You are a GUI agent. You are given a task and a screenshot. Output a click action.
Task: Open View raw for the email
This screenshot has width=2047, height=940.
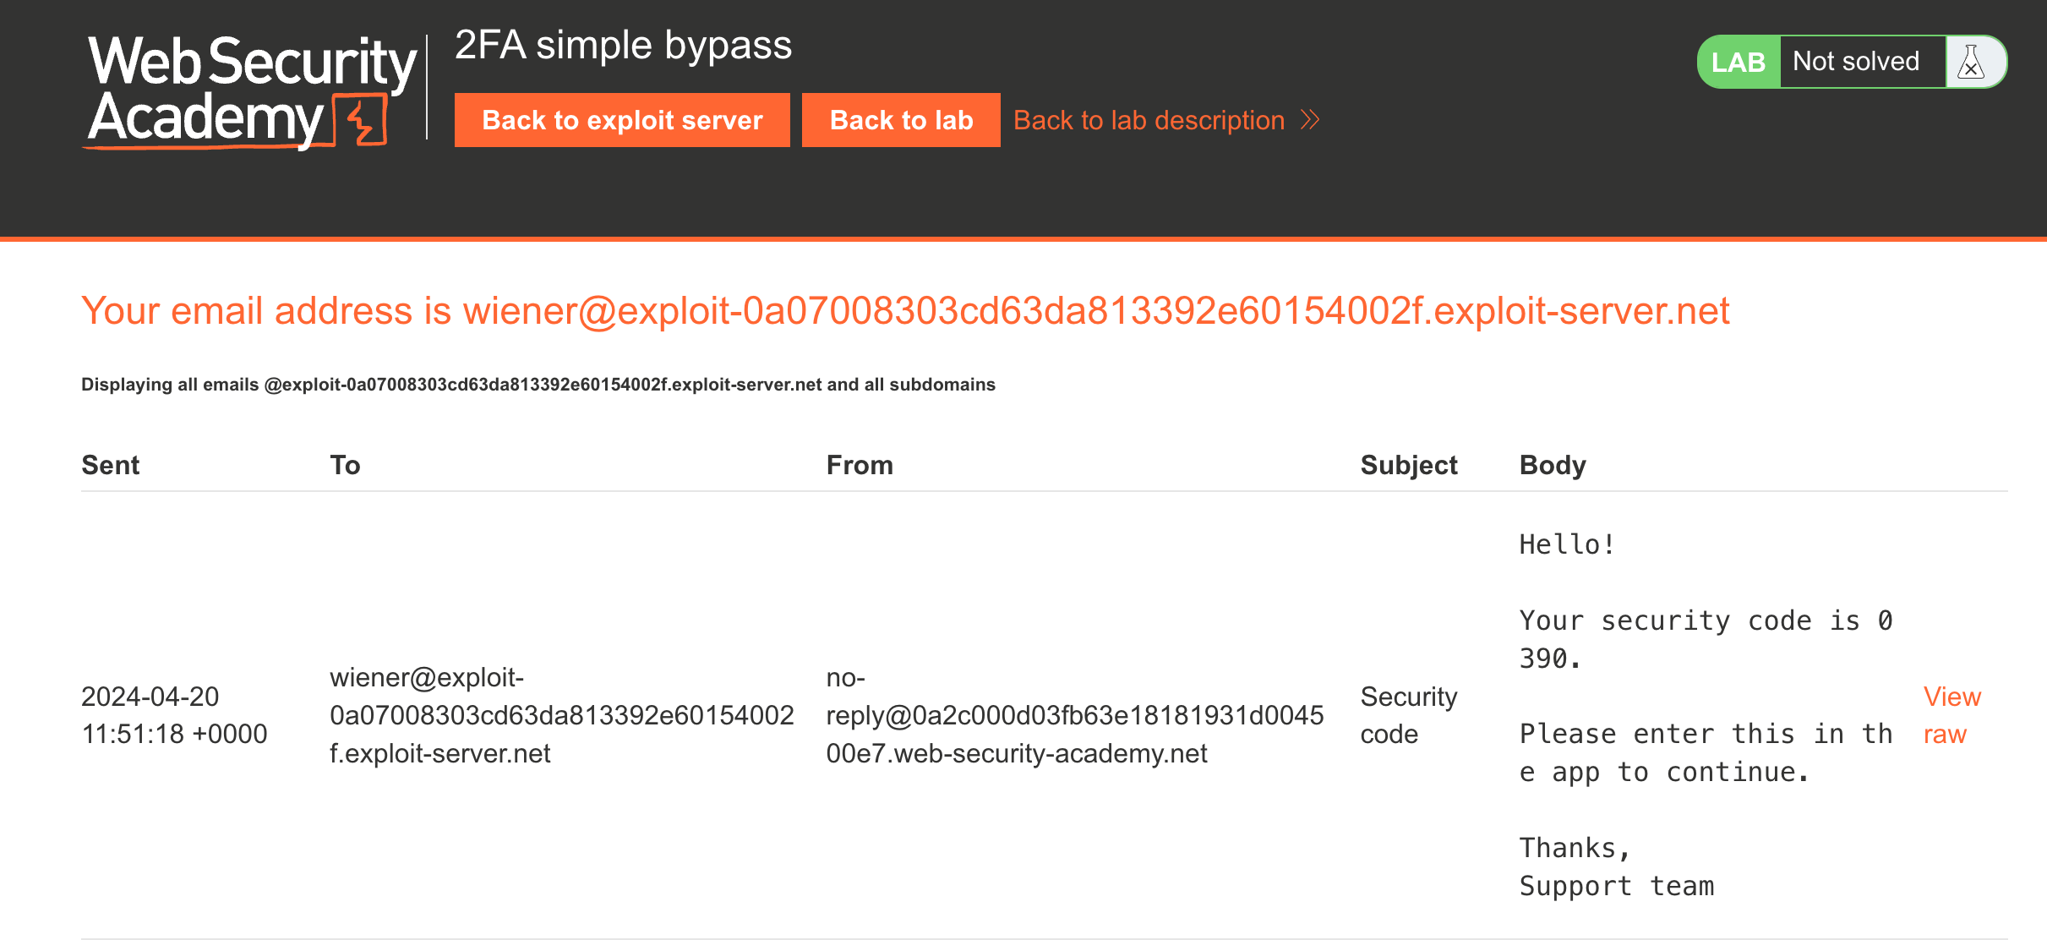click(x=1951, y=715)
